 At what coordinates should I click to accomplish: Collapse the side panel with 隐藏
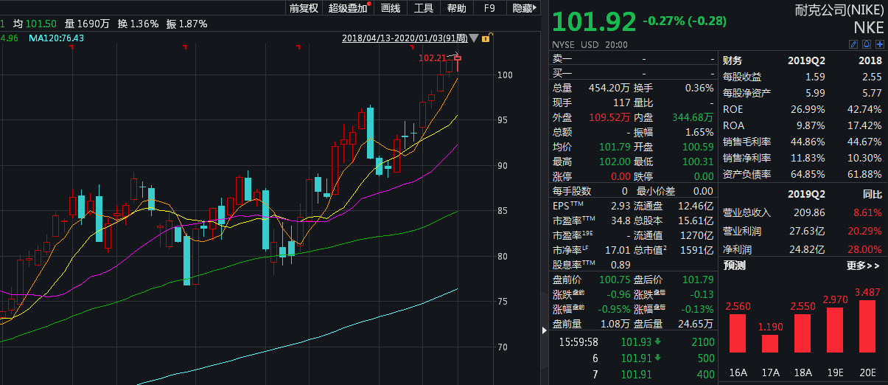click(x=523, y=8)
